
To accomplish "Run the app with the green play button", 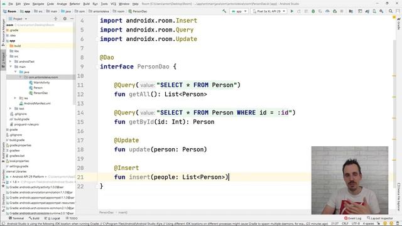I will (x=291, y=11).
